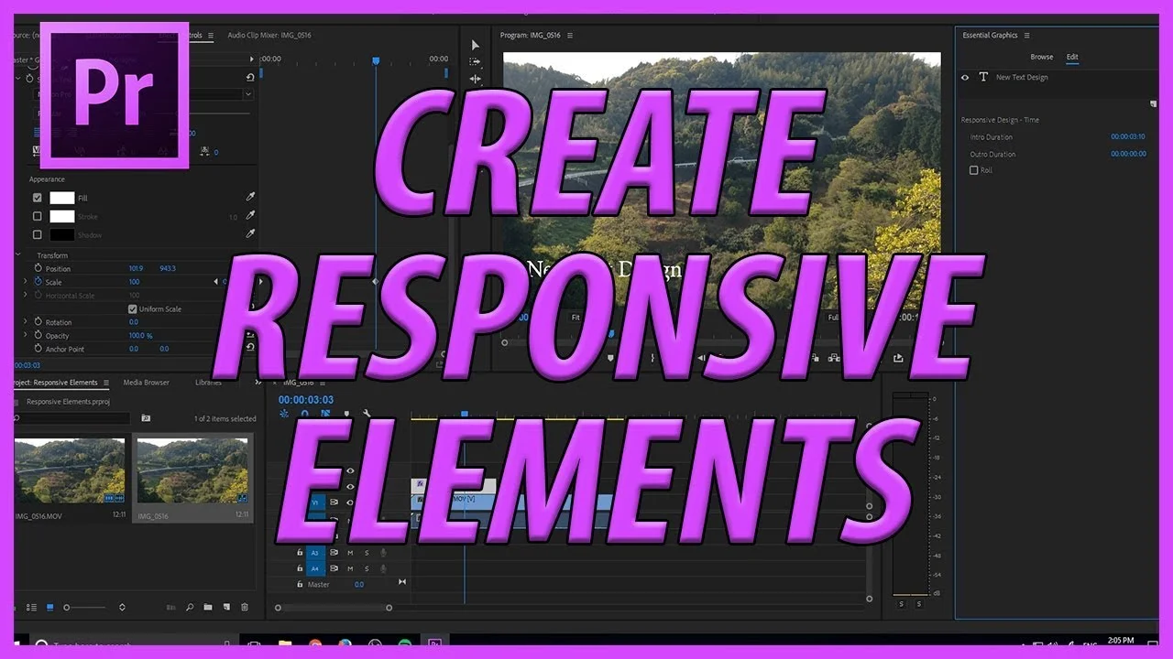Toggle animation stopwatch for Scale
Screen dimensions: 1173x659
[38, 282]
